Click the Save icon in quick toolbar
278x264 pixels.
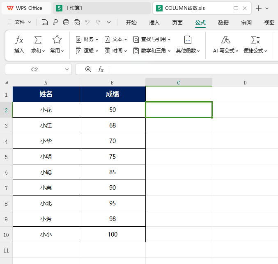44,23
